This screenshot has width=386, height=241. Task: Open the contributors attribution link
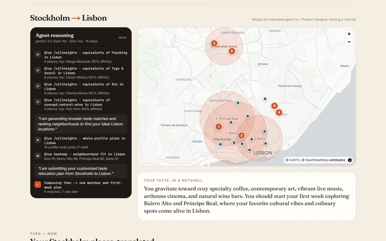coord(337,160)
